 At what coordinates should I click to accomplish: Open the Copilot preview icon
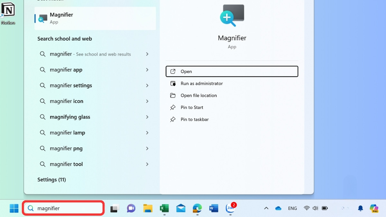pyautogui.click(x=374, y=208)
